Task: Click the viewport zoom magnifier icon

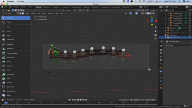Action: pos(155,28)
